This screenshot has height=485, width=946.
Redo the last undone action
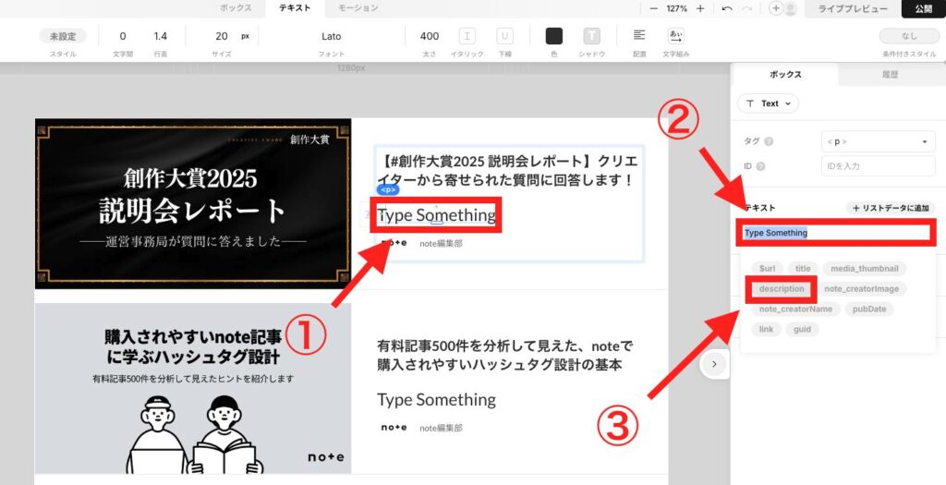pos(746,8)
